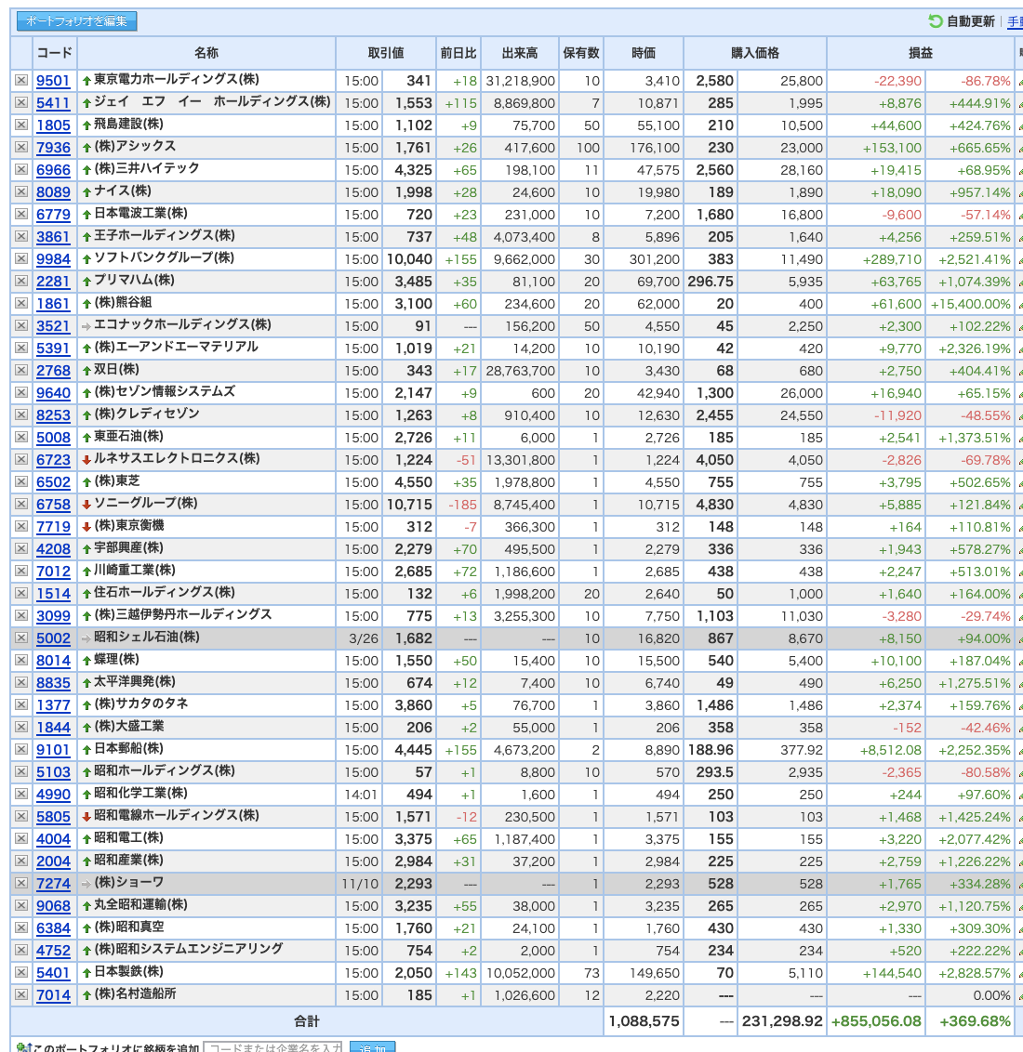Click the stock code input field
This screenshot has width=1023, height=1052.
[272, 1046]
